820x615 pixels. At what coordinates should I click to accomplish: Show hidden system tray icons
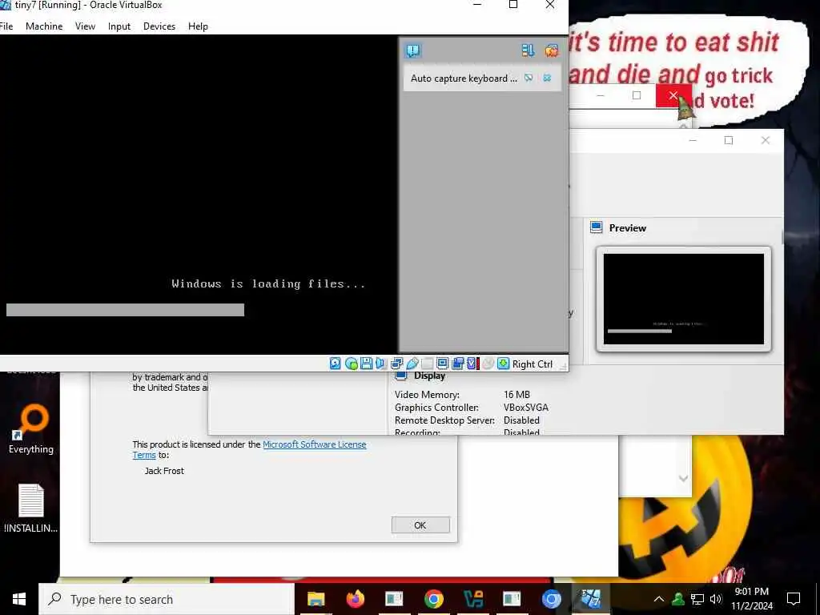pyautogui.click(x=659, y=599)
